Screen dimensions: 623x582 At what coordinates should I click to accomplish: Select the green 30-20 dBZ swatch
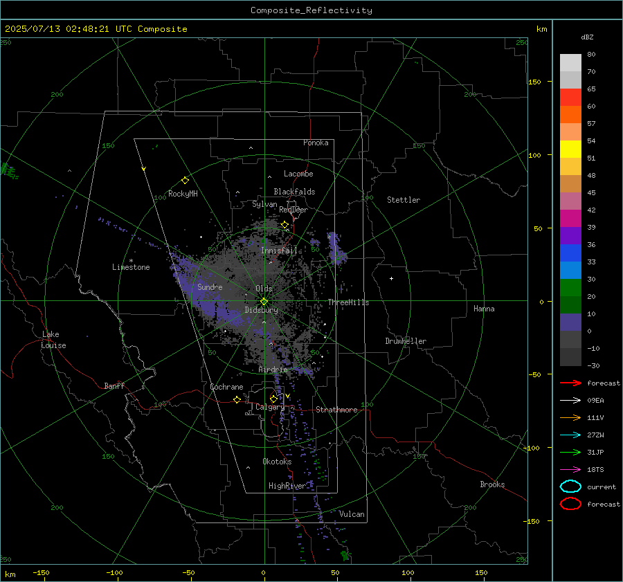pos(570,287)
